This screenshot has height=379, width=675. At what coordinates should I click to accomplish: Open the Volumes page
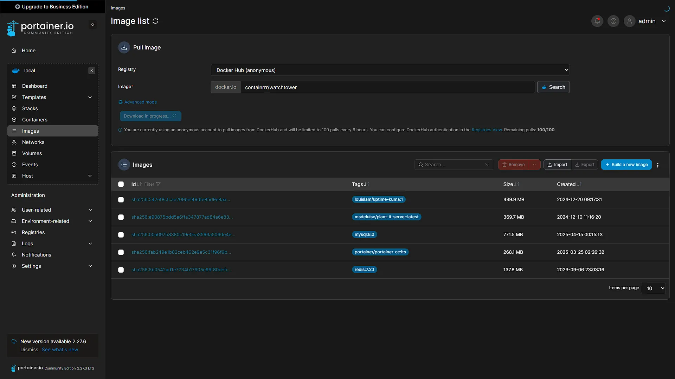point(53,153)
